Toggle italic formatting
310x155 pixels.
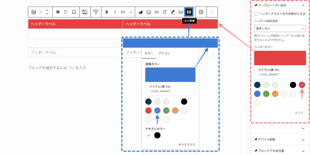coord(115,12)
